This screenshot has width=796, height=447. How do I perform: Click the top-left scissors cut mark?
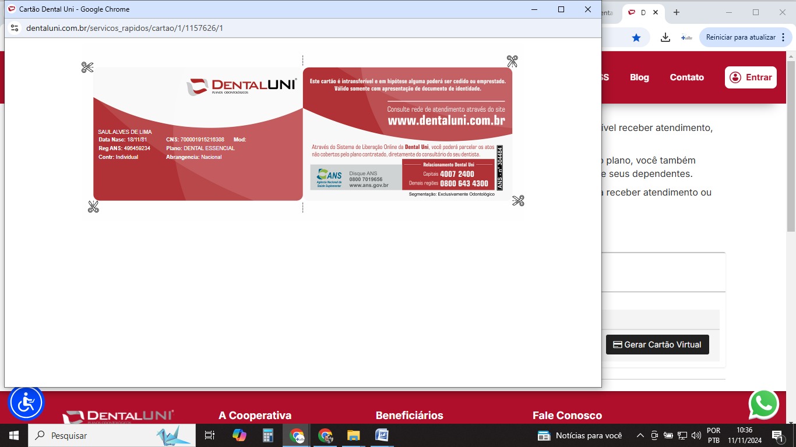[x=87, y=68]
